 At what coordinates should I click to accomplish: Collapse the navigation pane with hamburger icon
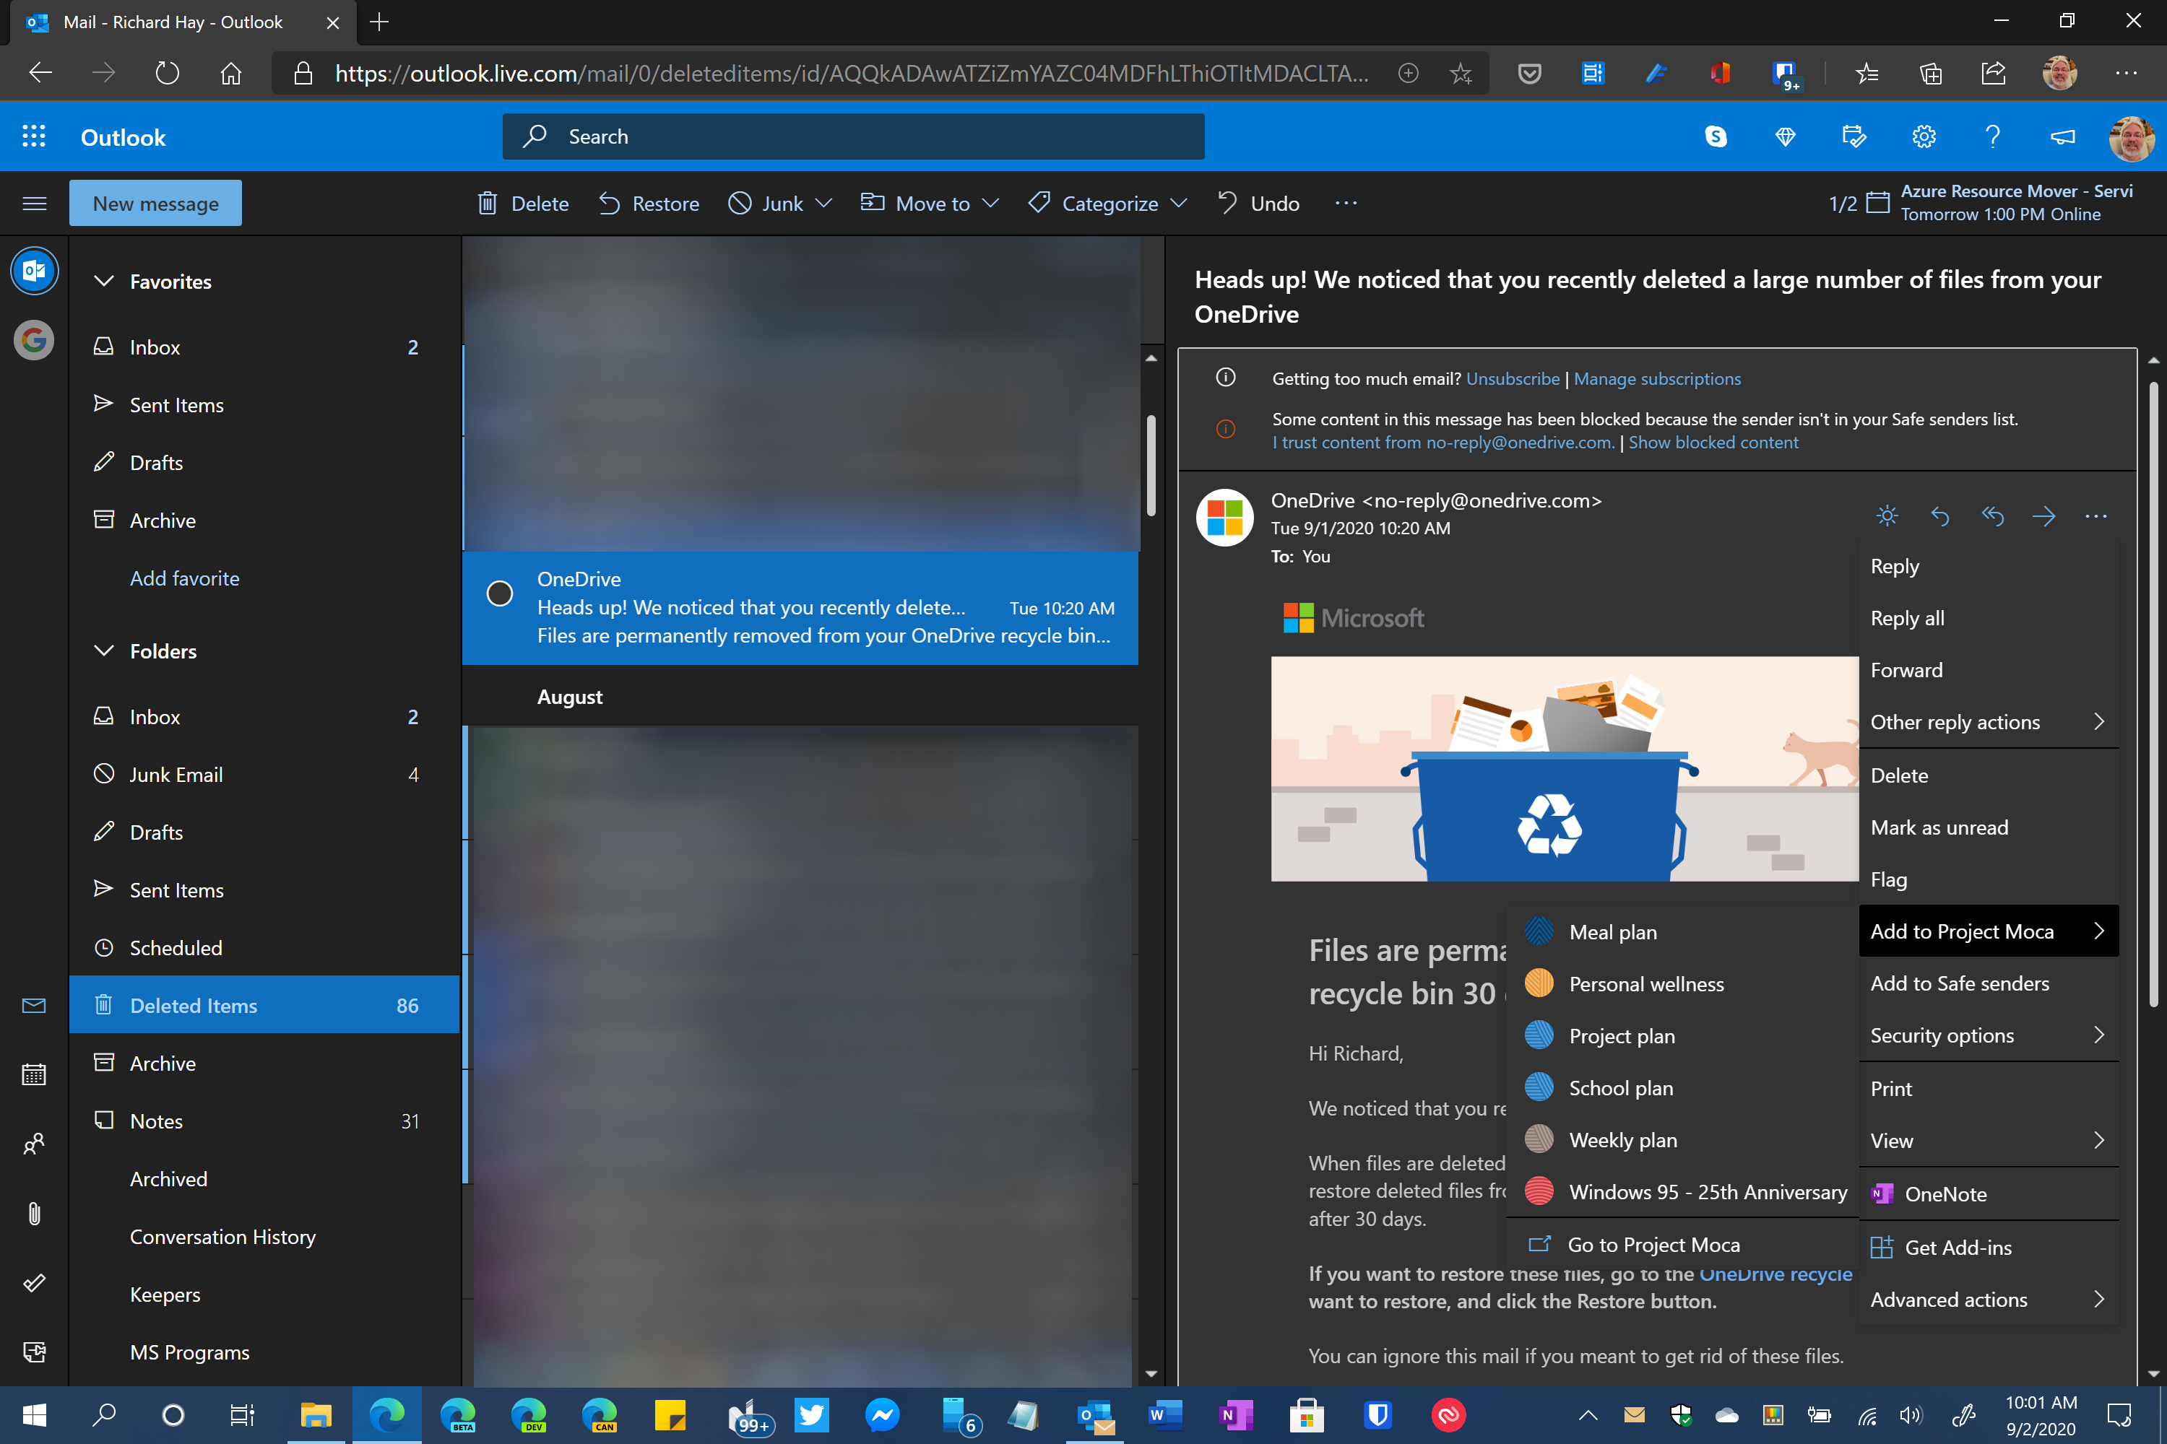(34, 203)
